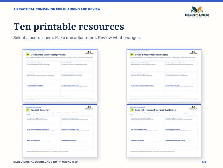Click the footer 'BLRS / DIGITAL DOWNLOAD / NO PHYSICAL ITEM'

click(x=46, y=162)
